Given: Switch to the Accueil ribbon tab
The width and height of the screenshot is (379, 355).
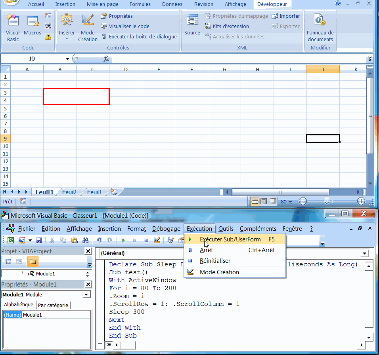Looking at the screenshot, I should point(36,4).
